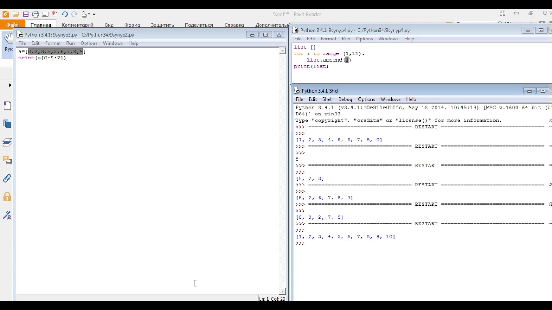552x310 pixels.
Task: Click scroll-down arrow in 9synyp2.py editor
Action: pos(282,291)
